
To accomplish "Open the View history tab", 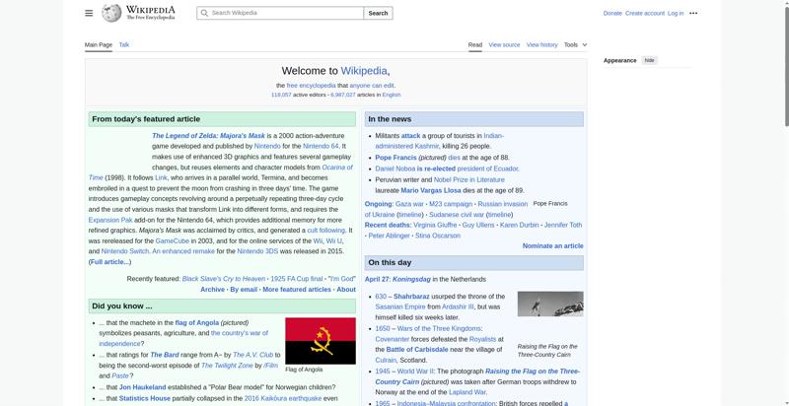I will pos(541,44).
